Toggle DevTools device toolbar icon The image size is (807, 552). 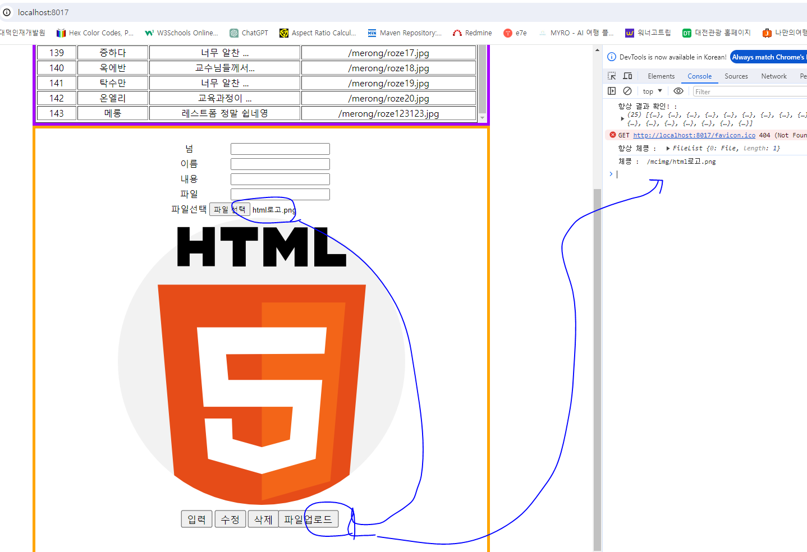coord(627,76)
